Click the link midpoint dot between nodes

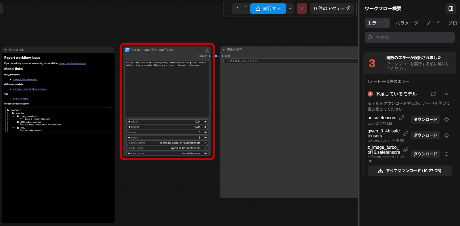click(x=216, y=56)
